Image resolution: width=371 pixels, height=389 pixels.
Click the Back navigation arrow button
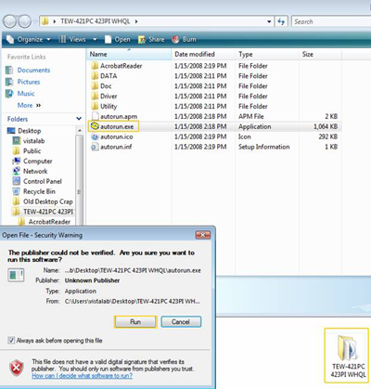point(9,21)
